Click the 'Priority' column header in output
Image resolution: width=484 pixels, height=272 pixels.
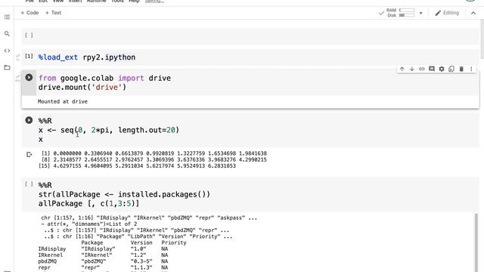tap(174, 243)
